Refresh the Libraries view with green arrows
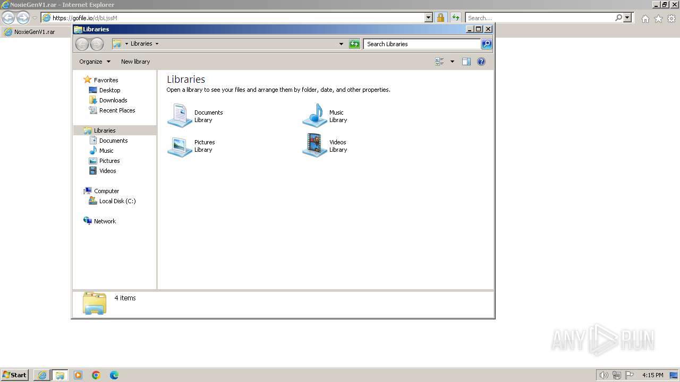 tap(354, 44)
